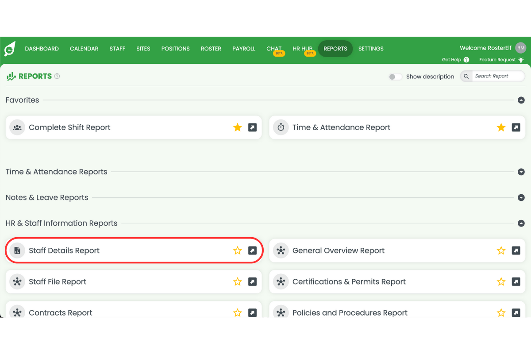
Task: Unfavorite the Complete Shift Report star
Action: [x=238, y=127]
